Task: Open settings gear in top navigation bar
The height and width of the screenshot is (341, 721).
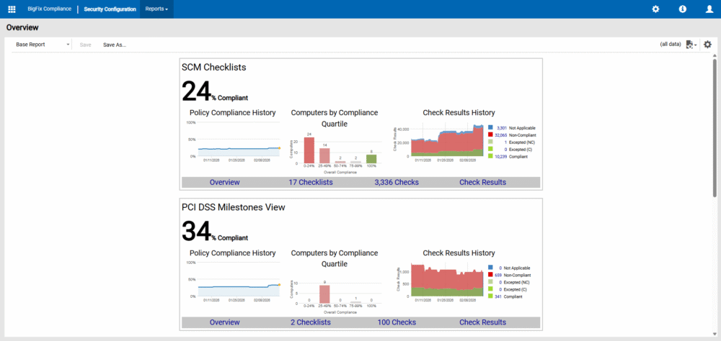Action: point(655,9)
